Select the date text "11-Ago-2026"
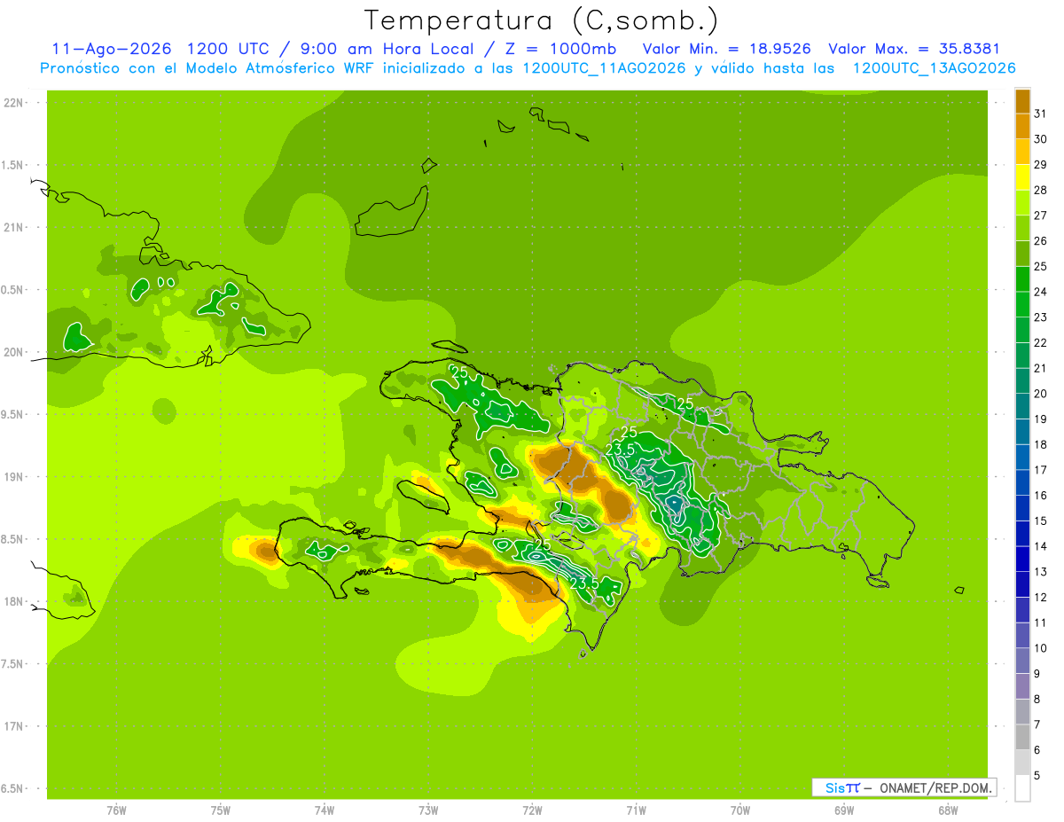 pyautogui.click(x=112, y=49)
